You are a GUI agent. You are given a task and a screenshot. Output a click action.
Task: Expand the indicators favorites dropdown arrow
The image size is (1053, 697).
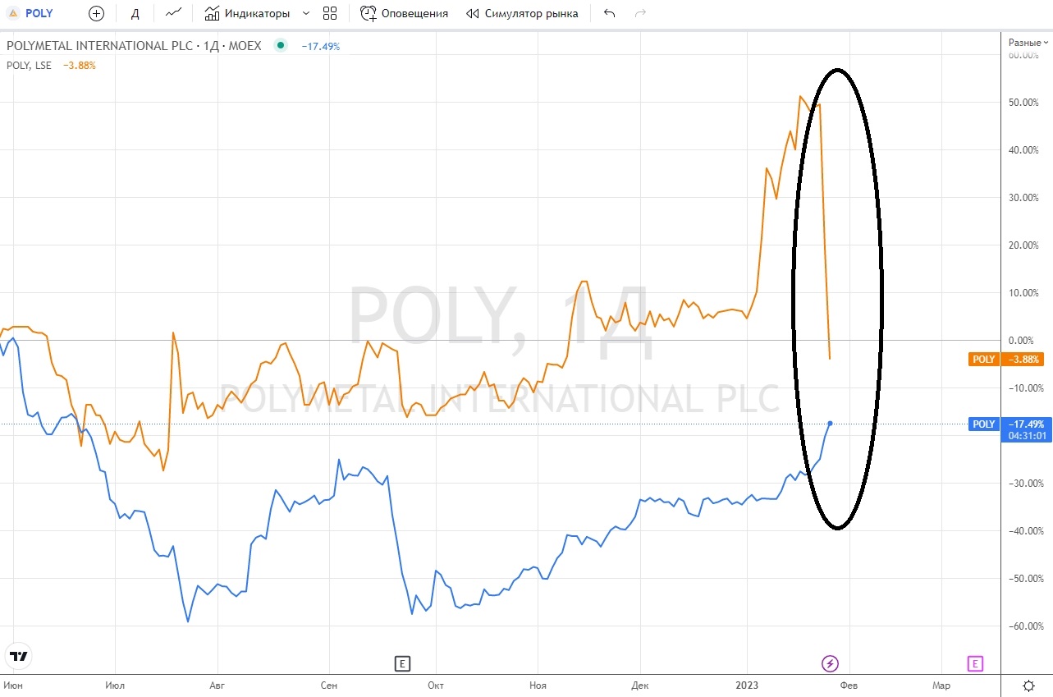click(306, 13)
